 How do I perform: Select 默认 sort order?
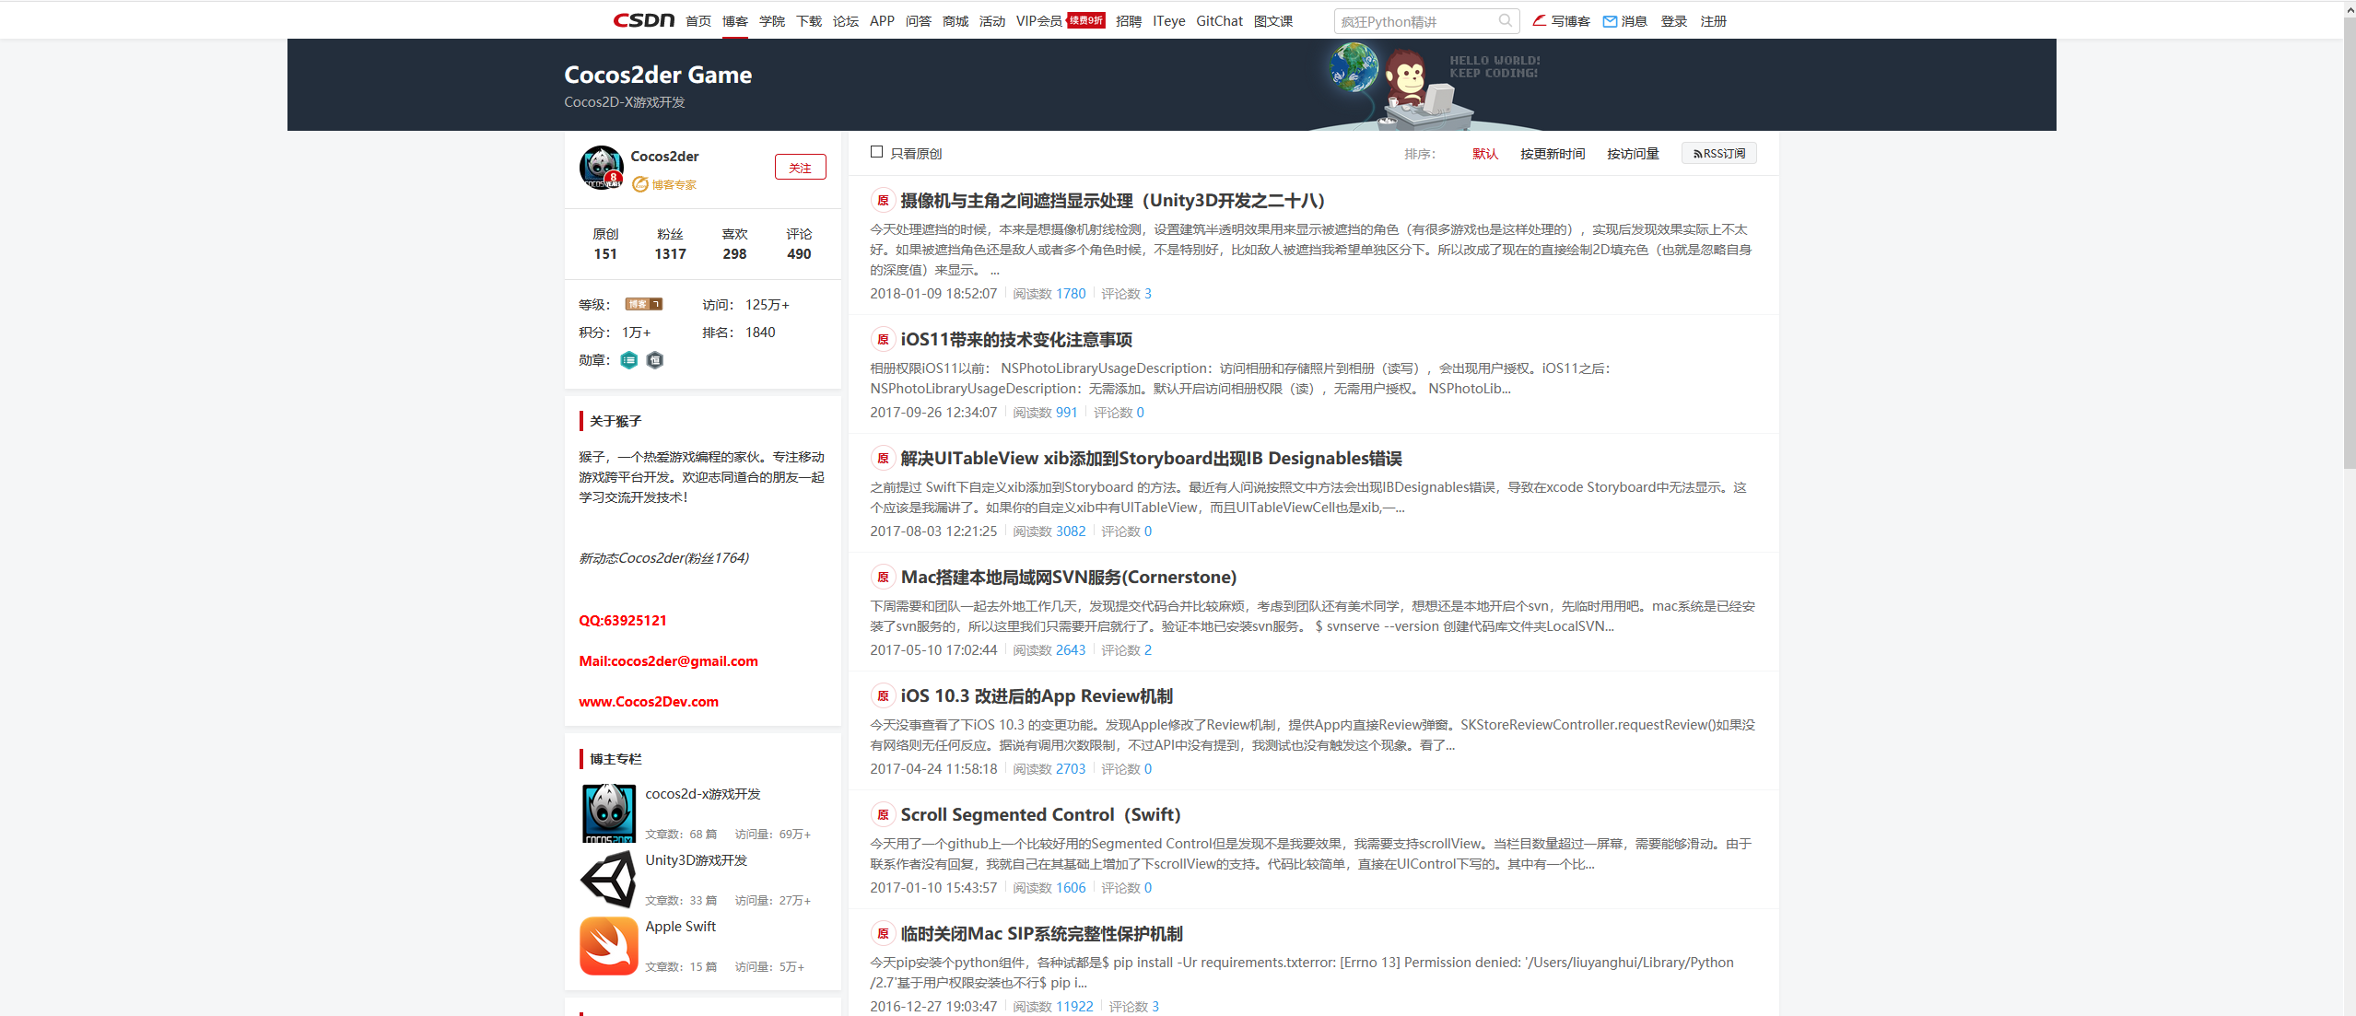point(1484,154)
